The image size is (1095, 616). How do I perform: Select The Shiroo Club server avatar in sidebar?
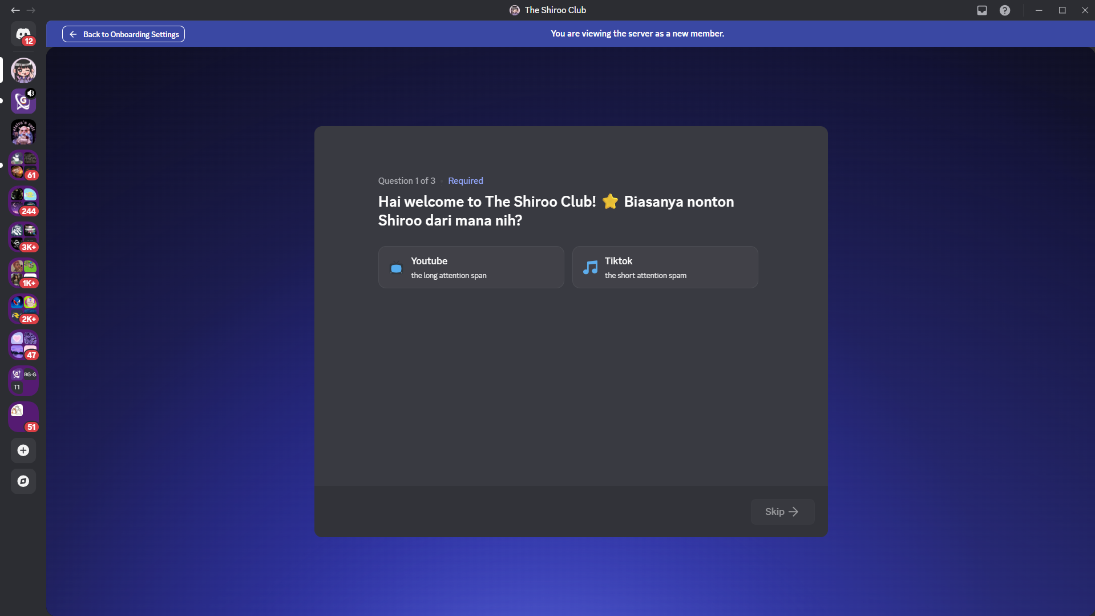click(x=23, y=70)
